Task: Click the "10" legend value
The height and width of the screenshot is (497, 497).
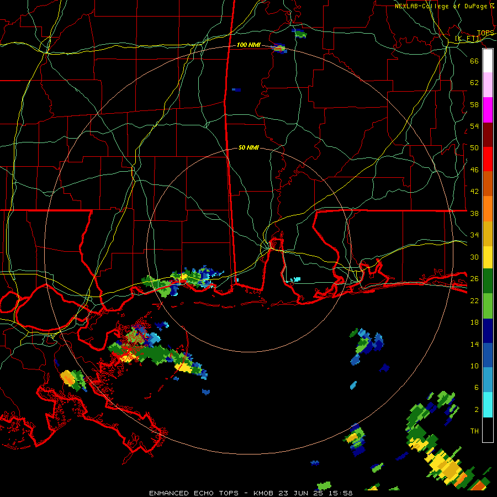Action: click(474, 366)
